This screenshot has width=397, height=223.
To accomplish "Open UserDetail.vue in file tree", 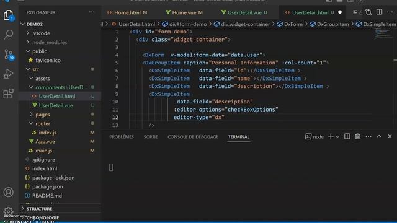I will click(x=61, y=105).
